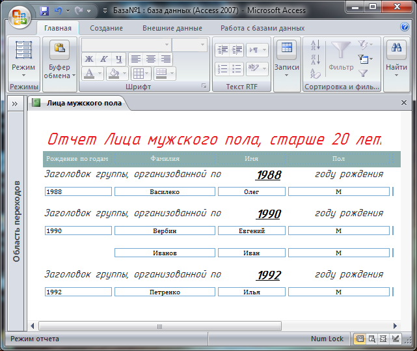This screenshot has height=351, width=417.
Task: Sort descending with the Я-А icon
Action: (316, 60)
